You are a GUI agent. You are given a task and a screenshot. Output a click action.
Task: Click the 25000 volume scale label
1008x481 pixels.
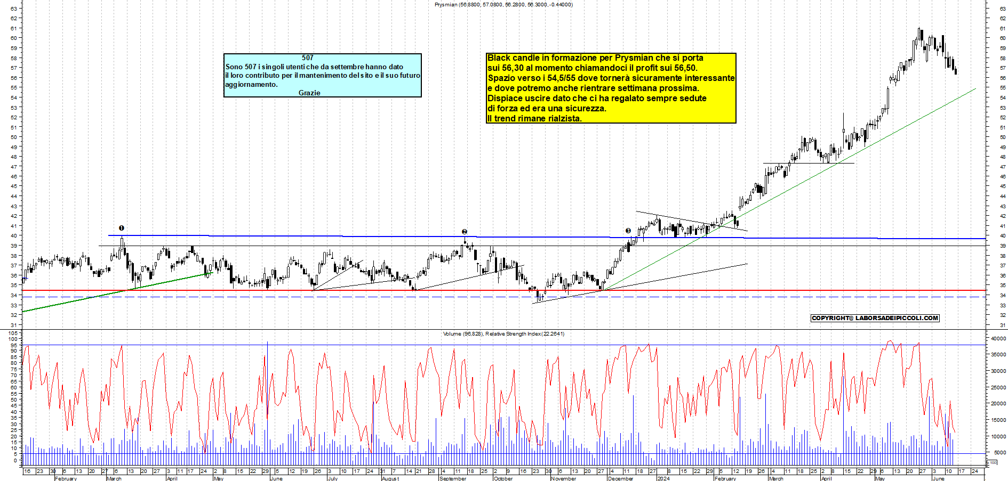pyautogui.click(x=998, y=388)
